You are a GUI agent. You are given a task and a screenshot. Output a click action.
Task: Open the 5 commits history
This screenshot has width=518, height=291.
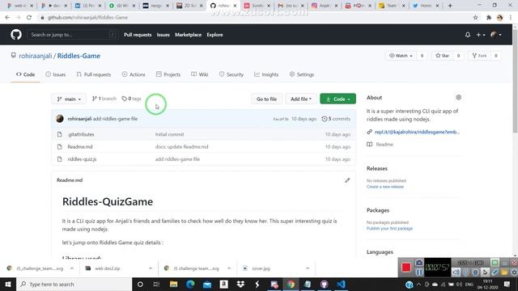[x=336, y=119]
